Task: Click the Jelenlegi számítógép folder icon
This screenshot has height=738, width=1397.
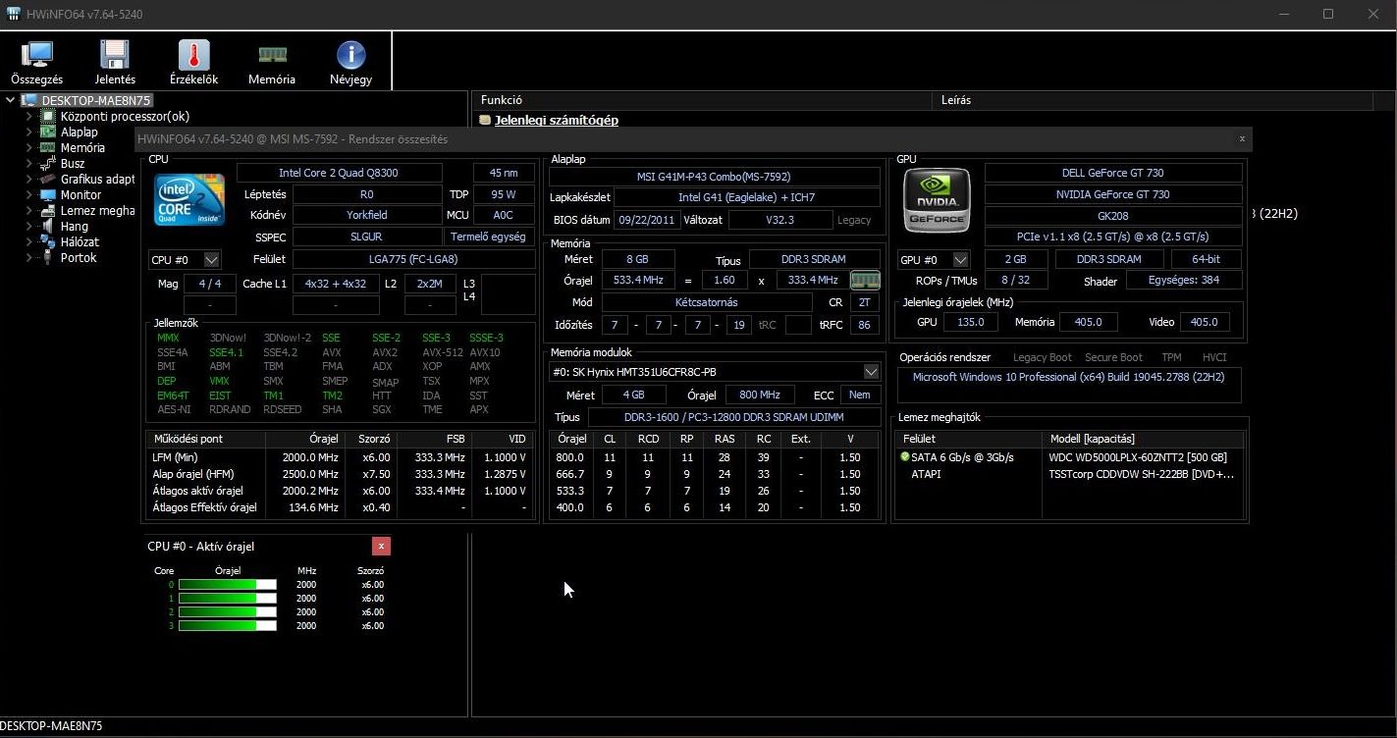Action: (485, 120)
